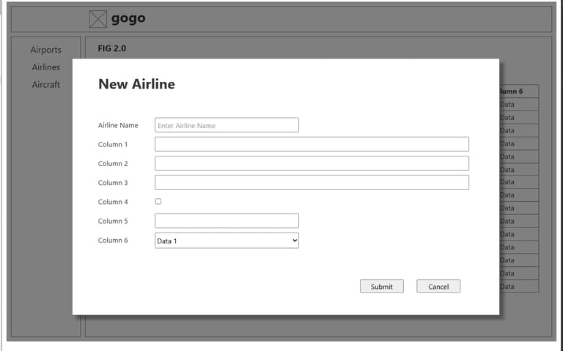Image resolution: width=563 pixels, height=351 pixels.
Task: Click the FIG 2.0 heading
Action: click(112, 48)
